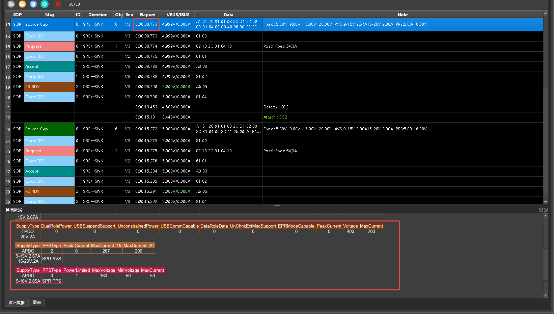
Task: Switch to the 图表 chart tab
Action: pos(37,302)
